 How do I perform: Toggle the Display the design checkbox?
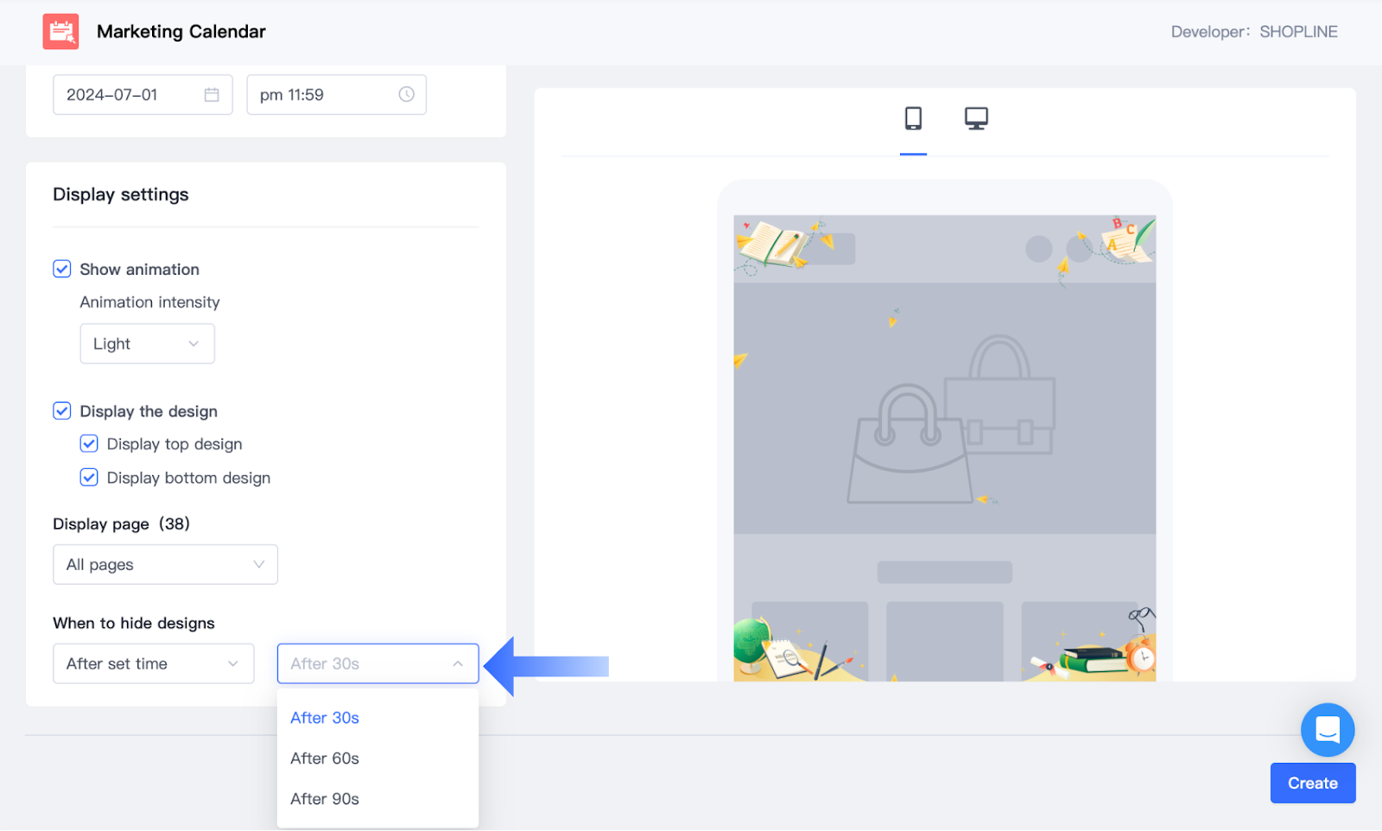coord(62,410)
